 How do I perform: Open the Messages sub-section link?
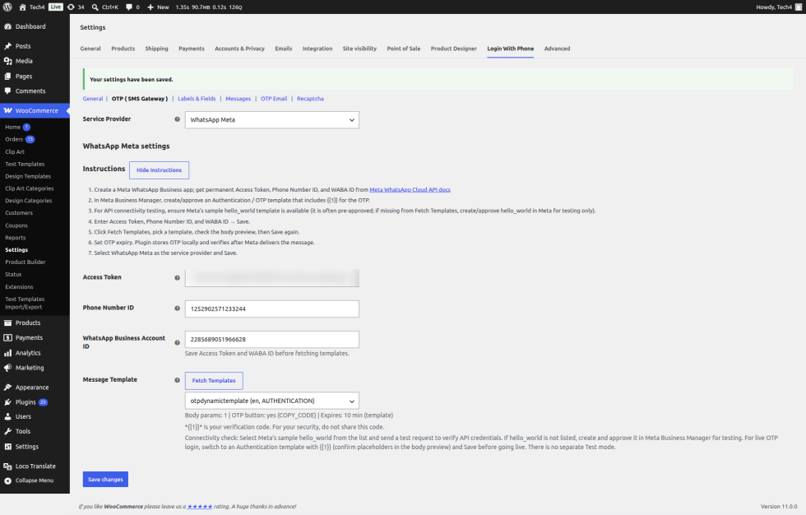[x=238, y=99]
